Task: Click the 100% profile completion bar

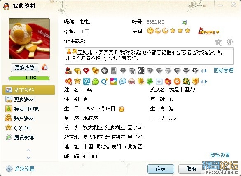Action: (29, 78)
